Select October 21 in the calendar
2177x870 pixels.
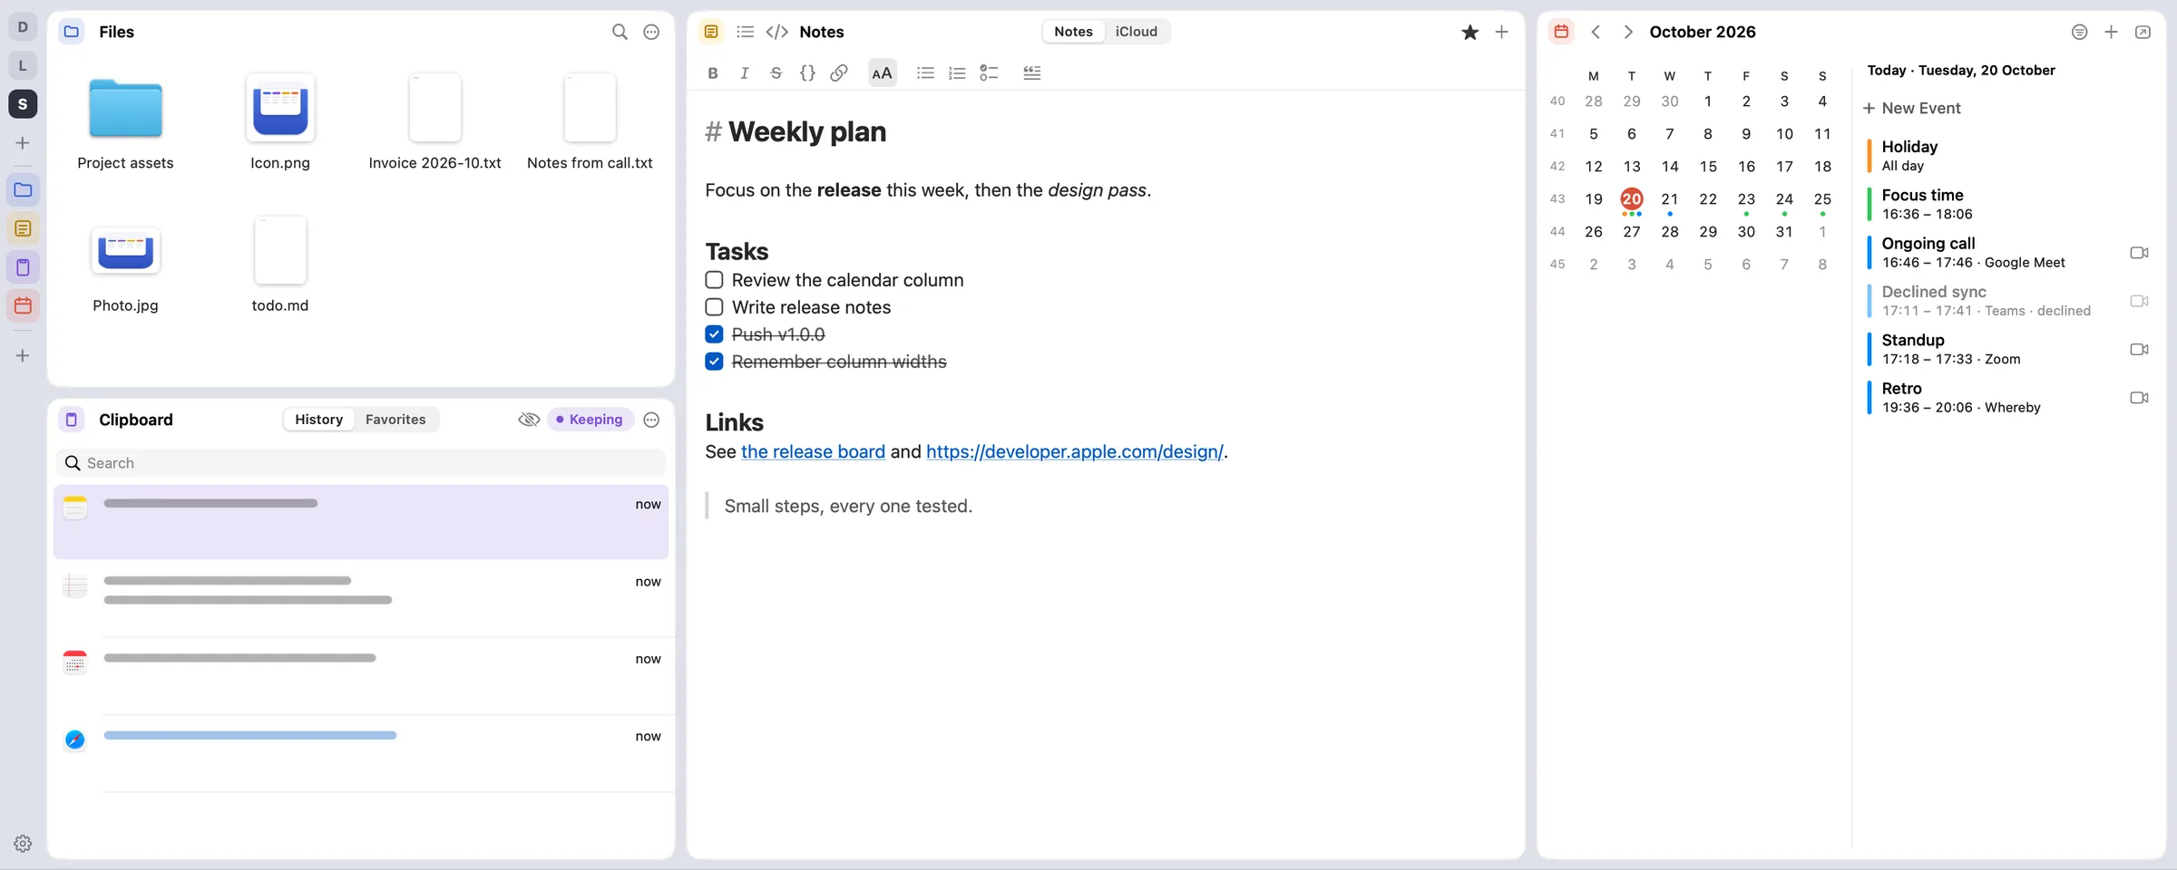1670,199
